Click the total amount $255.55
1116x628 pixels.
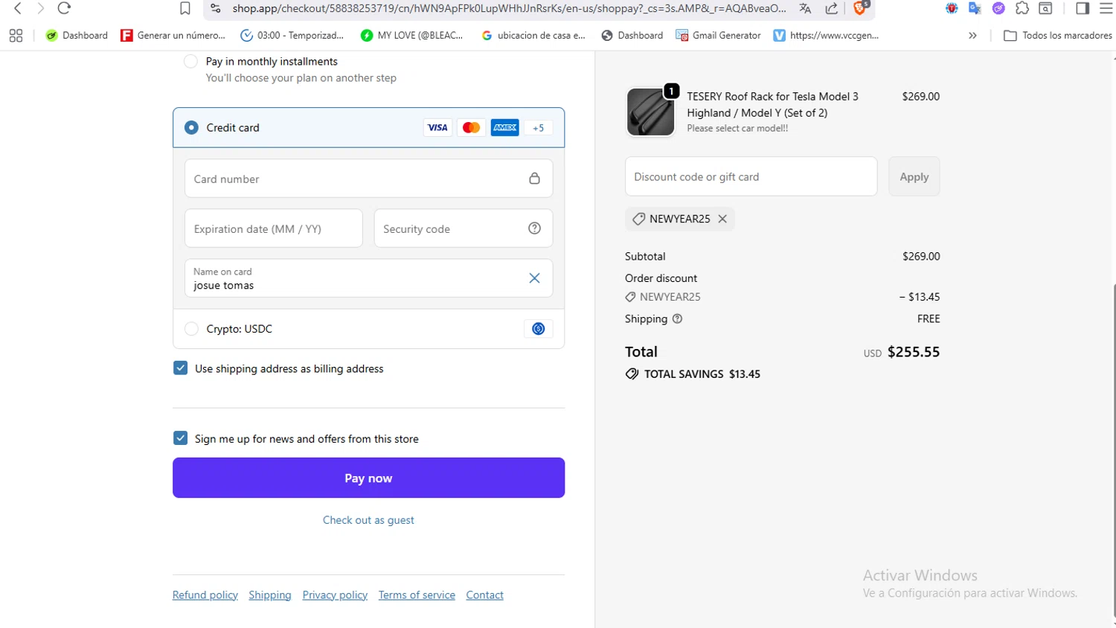point(913,352)
